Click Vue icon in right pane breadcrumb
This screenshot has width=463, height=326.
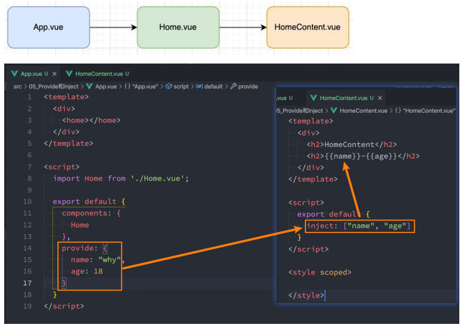click(x=334, y=111)
